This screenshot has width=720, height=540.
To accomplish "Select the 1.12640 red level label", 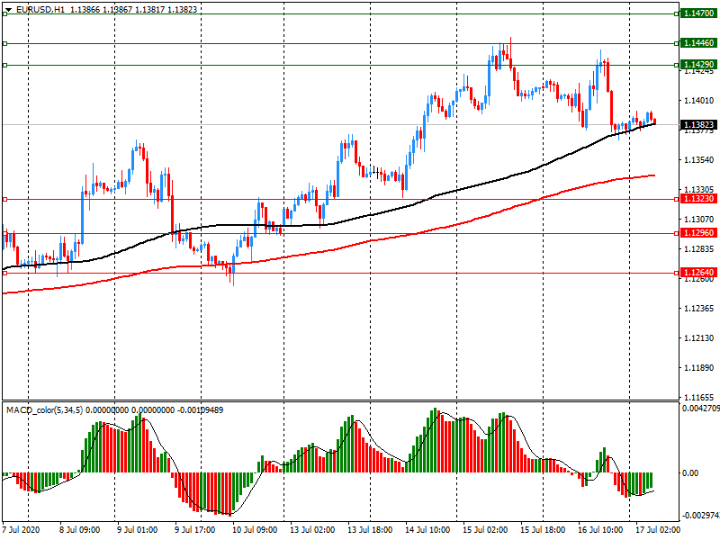I will pyautogui.click(x=698, y=273).
